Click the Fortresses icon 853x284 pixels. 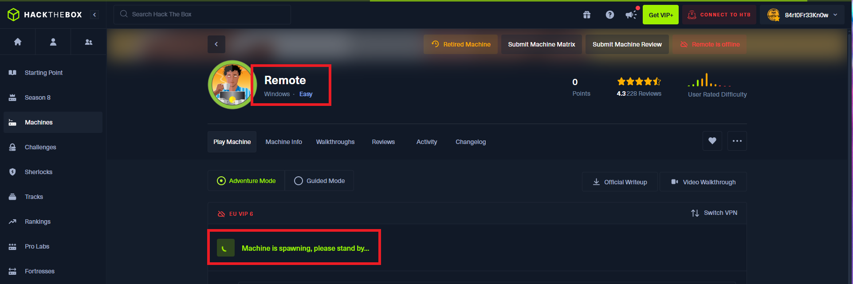click(x=12, y=271)
